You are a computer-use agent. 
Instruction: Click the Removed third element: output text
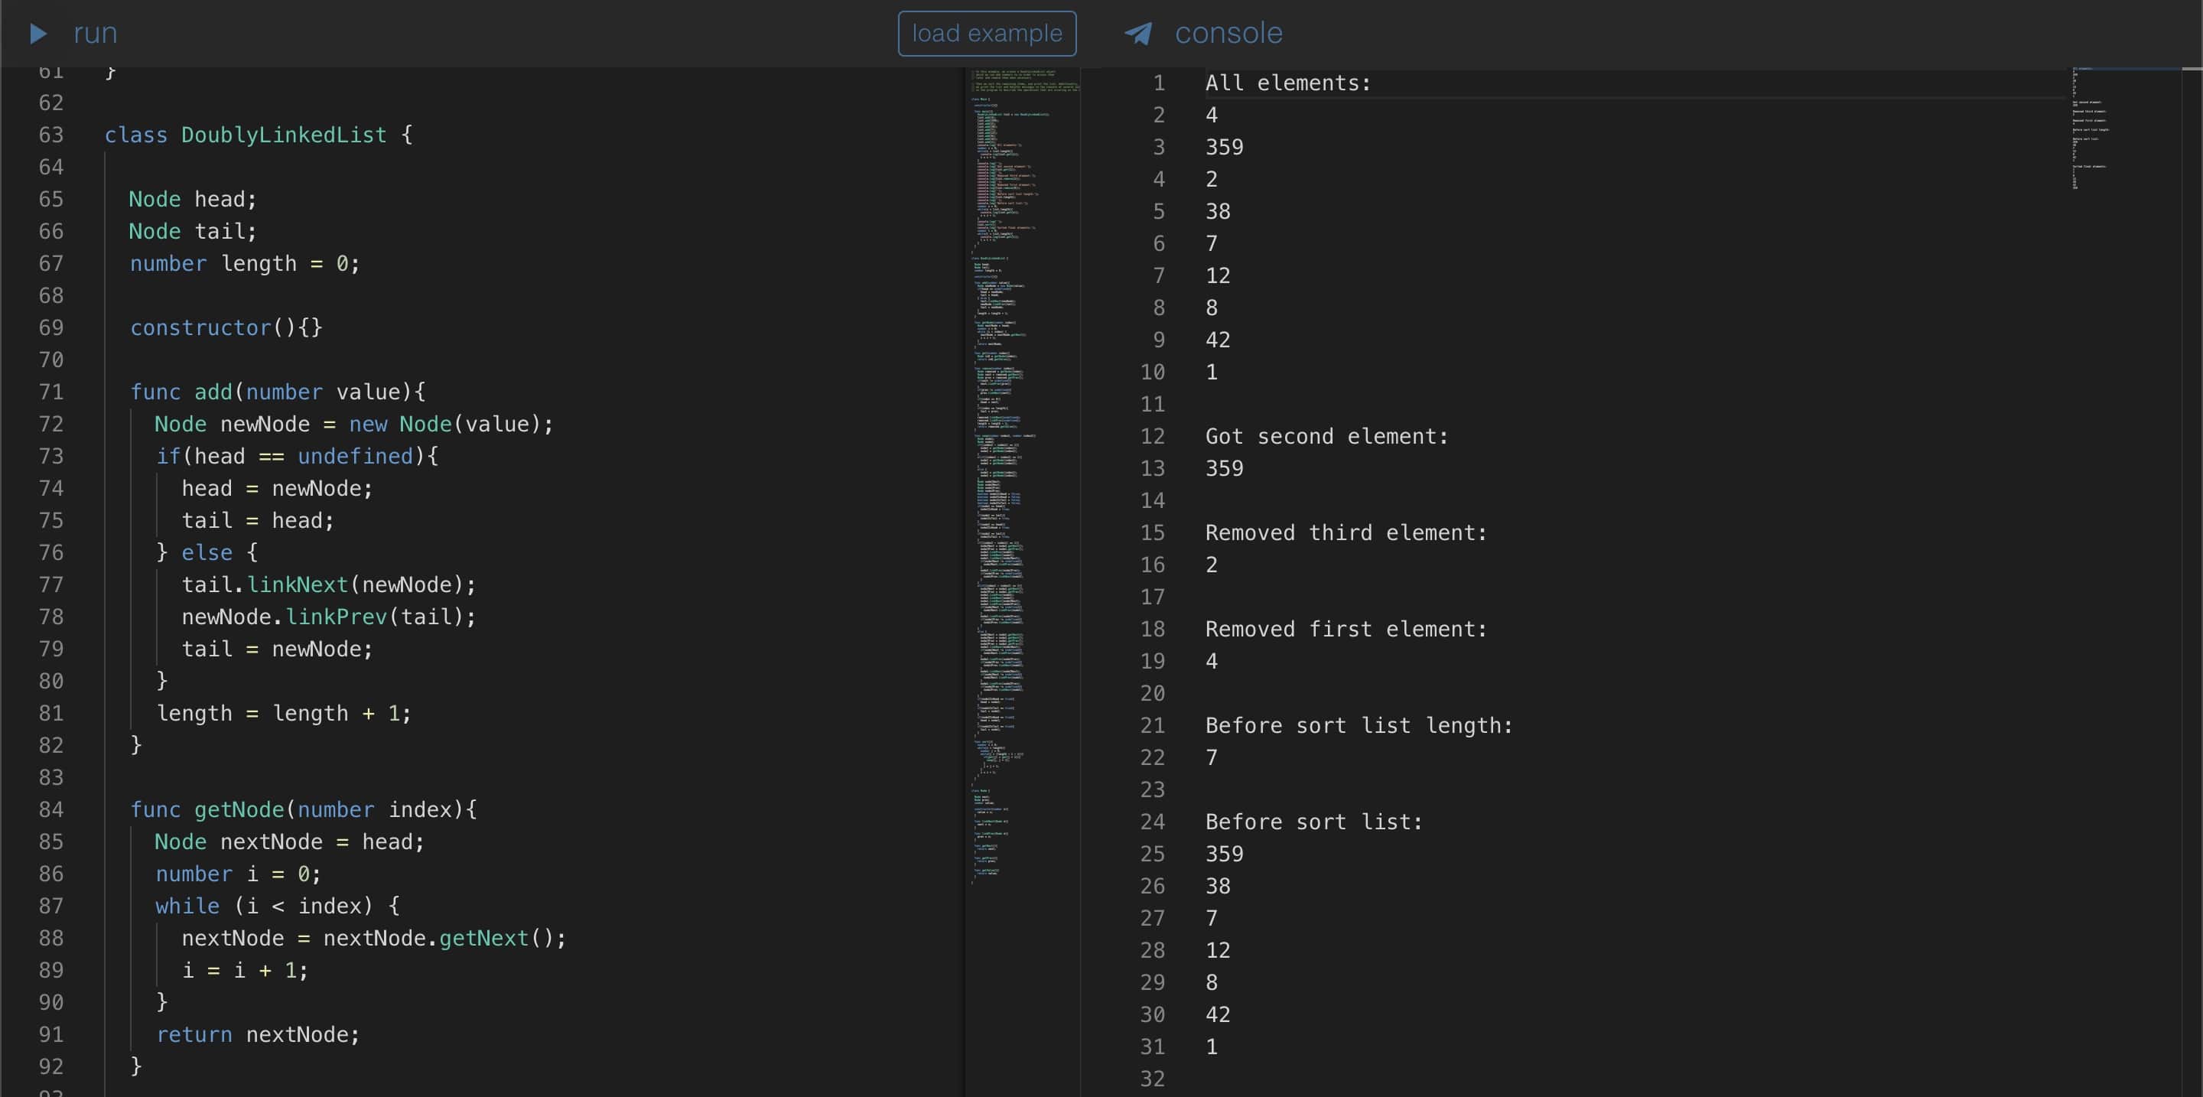(x=1346, y=532)
